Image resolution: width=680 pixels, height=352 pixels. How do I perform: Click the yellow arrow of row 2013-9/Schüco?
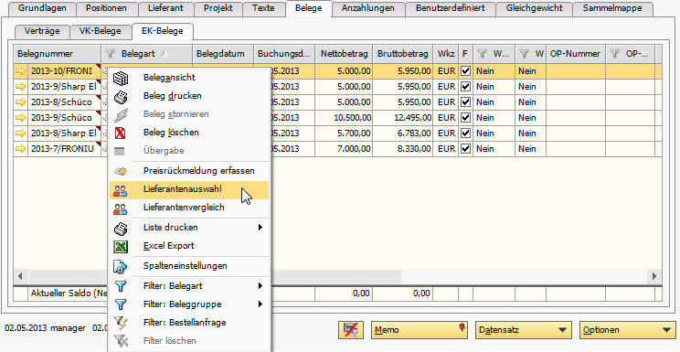20,118
